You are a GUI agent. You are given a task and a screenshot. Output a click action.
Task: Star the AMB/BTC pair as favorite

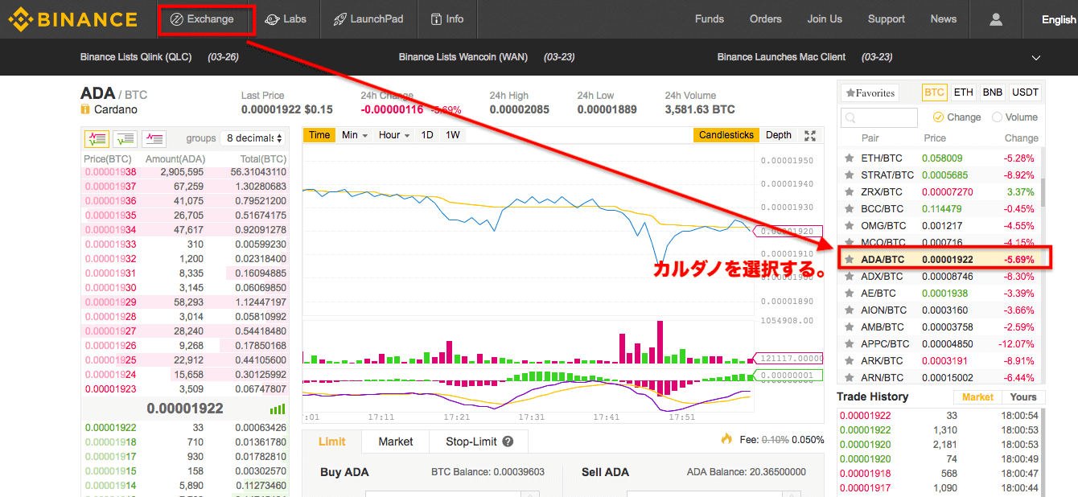(849, 327)
